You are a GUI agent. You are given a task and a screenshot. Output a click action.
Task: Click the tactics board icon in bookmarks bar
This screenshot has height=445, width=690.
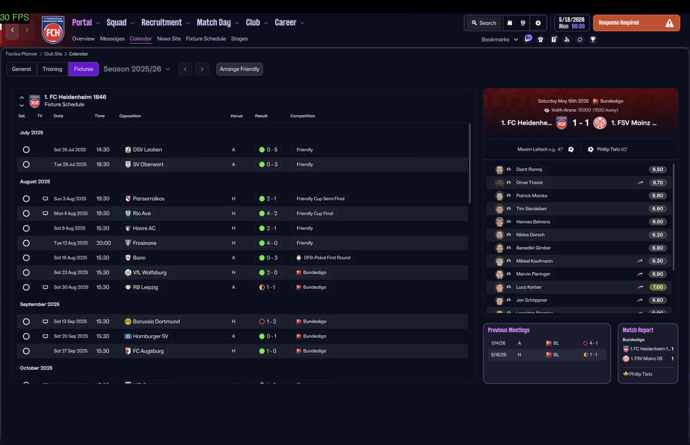coord(554,39)
